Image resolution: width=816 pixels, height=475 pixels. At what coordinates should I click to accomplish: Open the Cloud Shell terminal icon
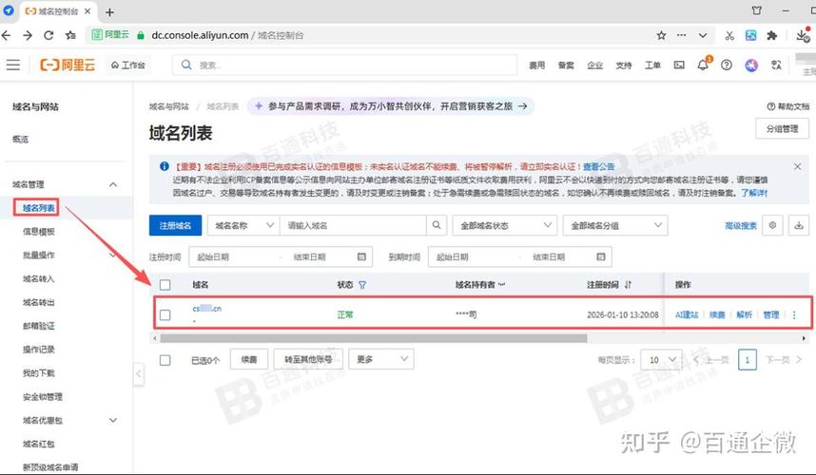pos(679,65)
